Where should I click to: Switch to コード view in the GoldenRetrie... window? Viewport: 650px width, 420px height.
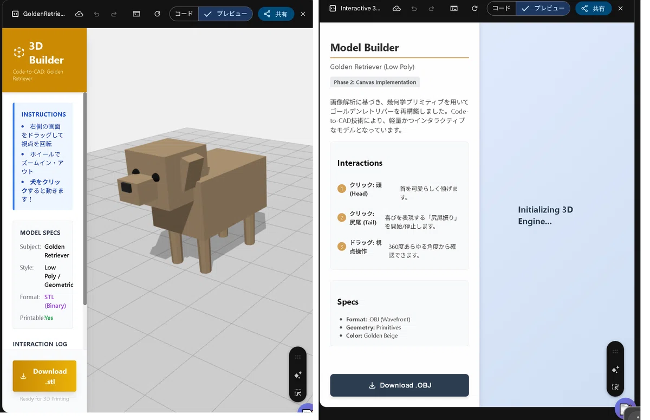click(184, 14)
